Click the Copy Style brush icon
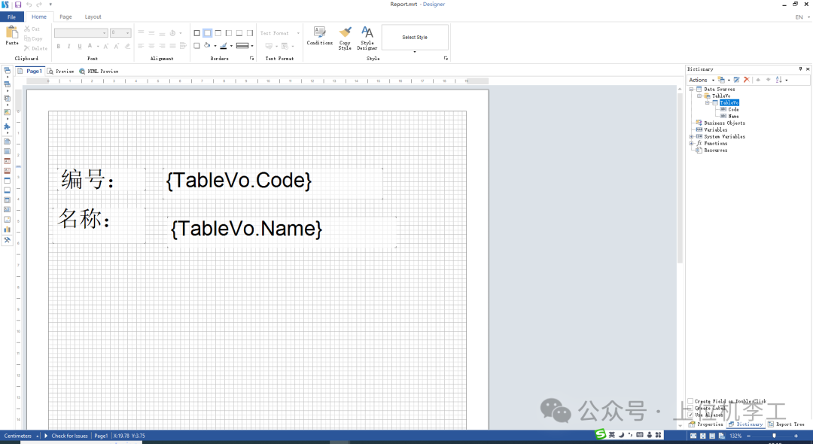 pyautogui.click(x=345, y=32)
